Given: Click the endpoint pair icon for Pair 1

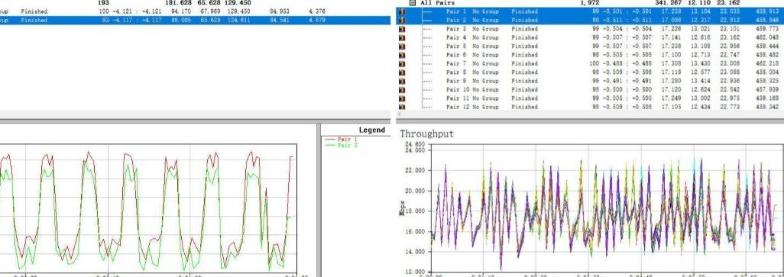Looking at the screenshot, I should tap(401, 11).
